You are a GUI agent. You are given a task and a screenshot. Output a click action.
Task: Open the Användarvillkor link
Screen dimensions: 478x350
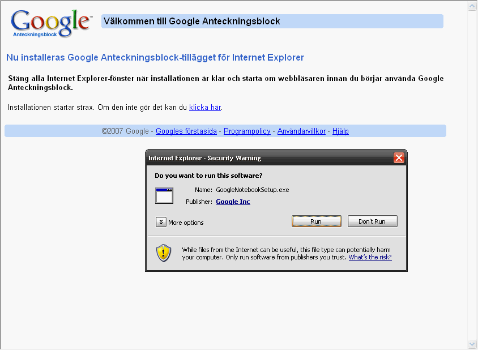point(301,131)
